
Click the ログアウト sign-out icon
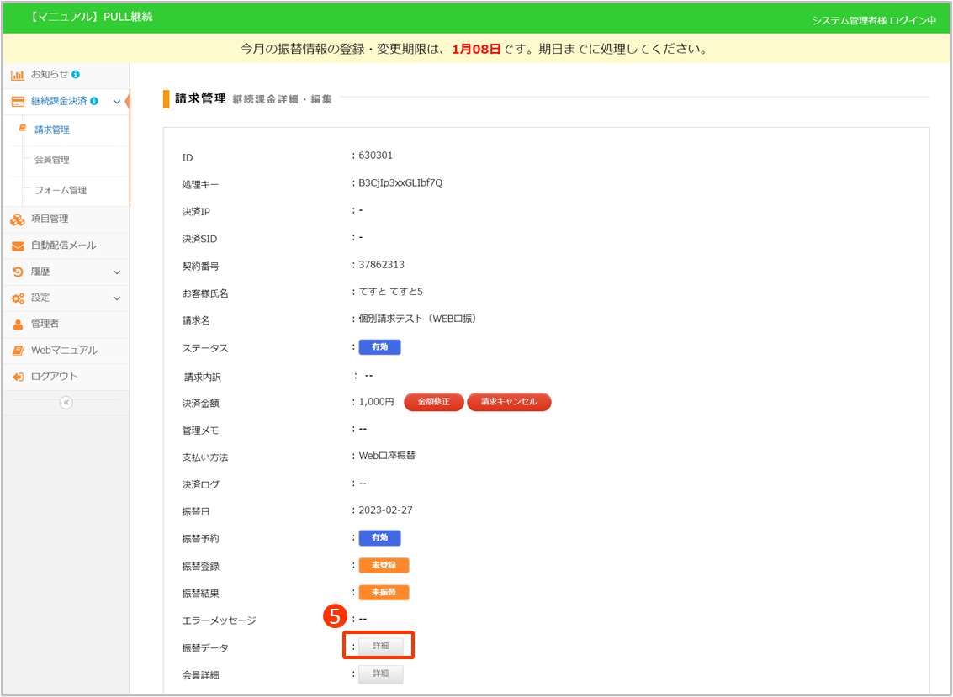[17, 377]
